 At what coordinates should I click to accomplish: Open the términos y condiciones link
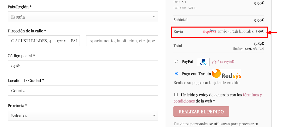(x=218, y=98)
